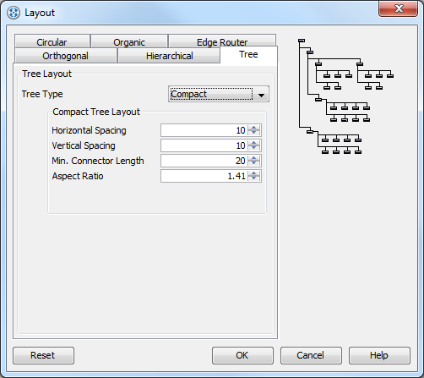Open the Edge Router tab
Viewport: 424px width, 378px height.
tap(222, 41)
